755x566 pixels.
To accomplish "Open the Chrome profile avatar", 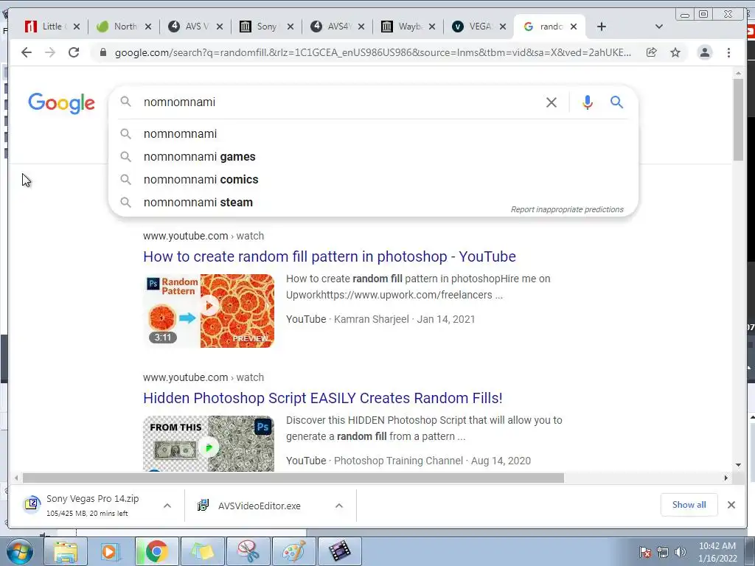I will (x=704, y=52).
